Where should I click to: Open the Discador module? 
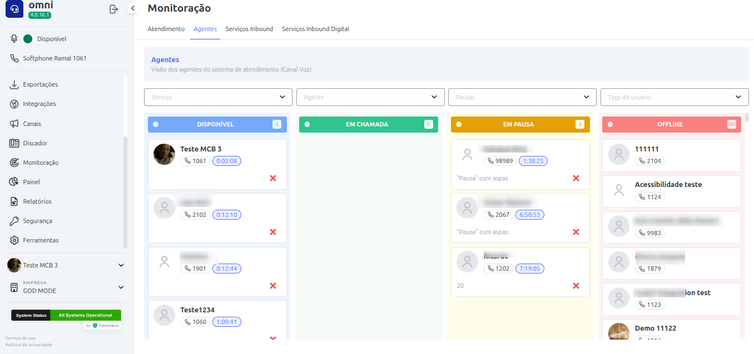pos(34,143)
